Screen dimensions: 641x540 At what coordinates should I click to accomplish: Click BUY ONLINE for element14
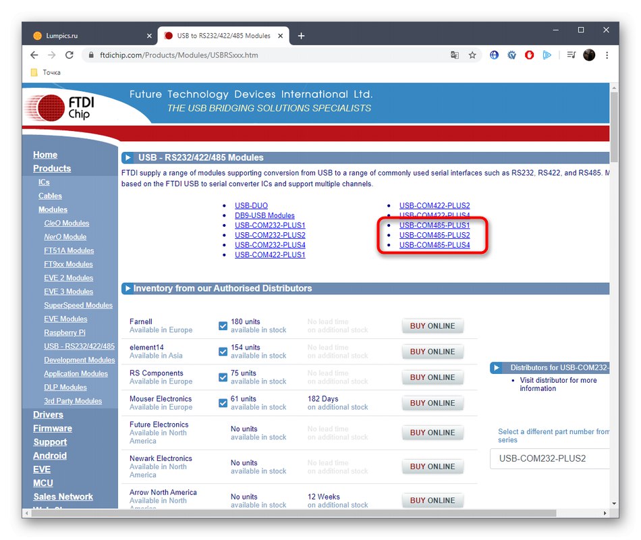click(433, 352)
